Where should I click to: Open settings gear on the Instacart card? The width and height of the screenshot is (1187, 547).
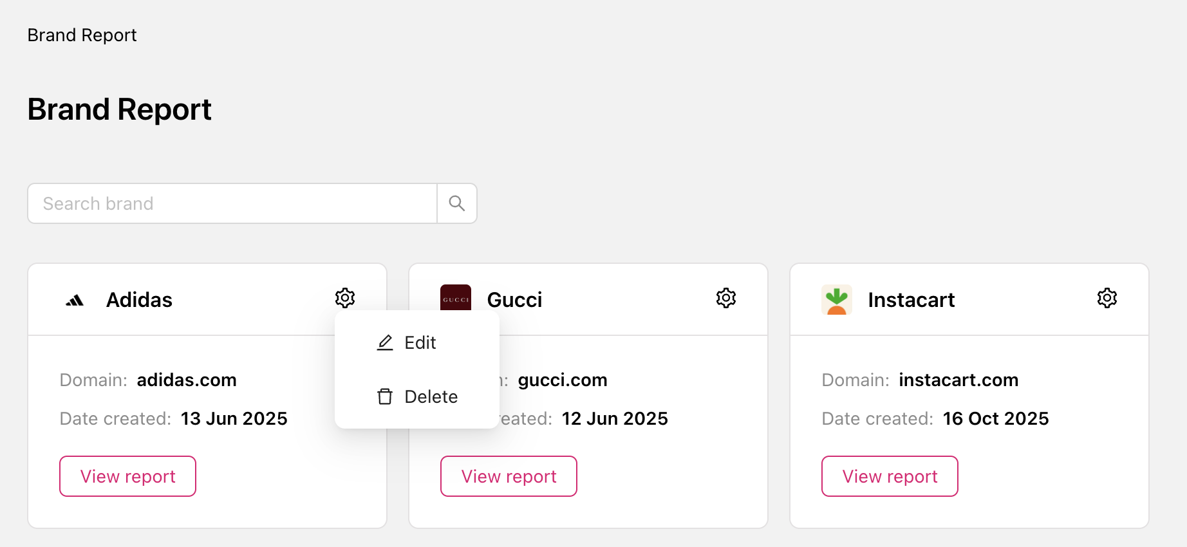[1107, 298]
